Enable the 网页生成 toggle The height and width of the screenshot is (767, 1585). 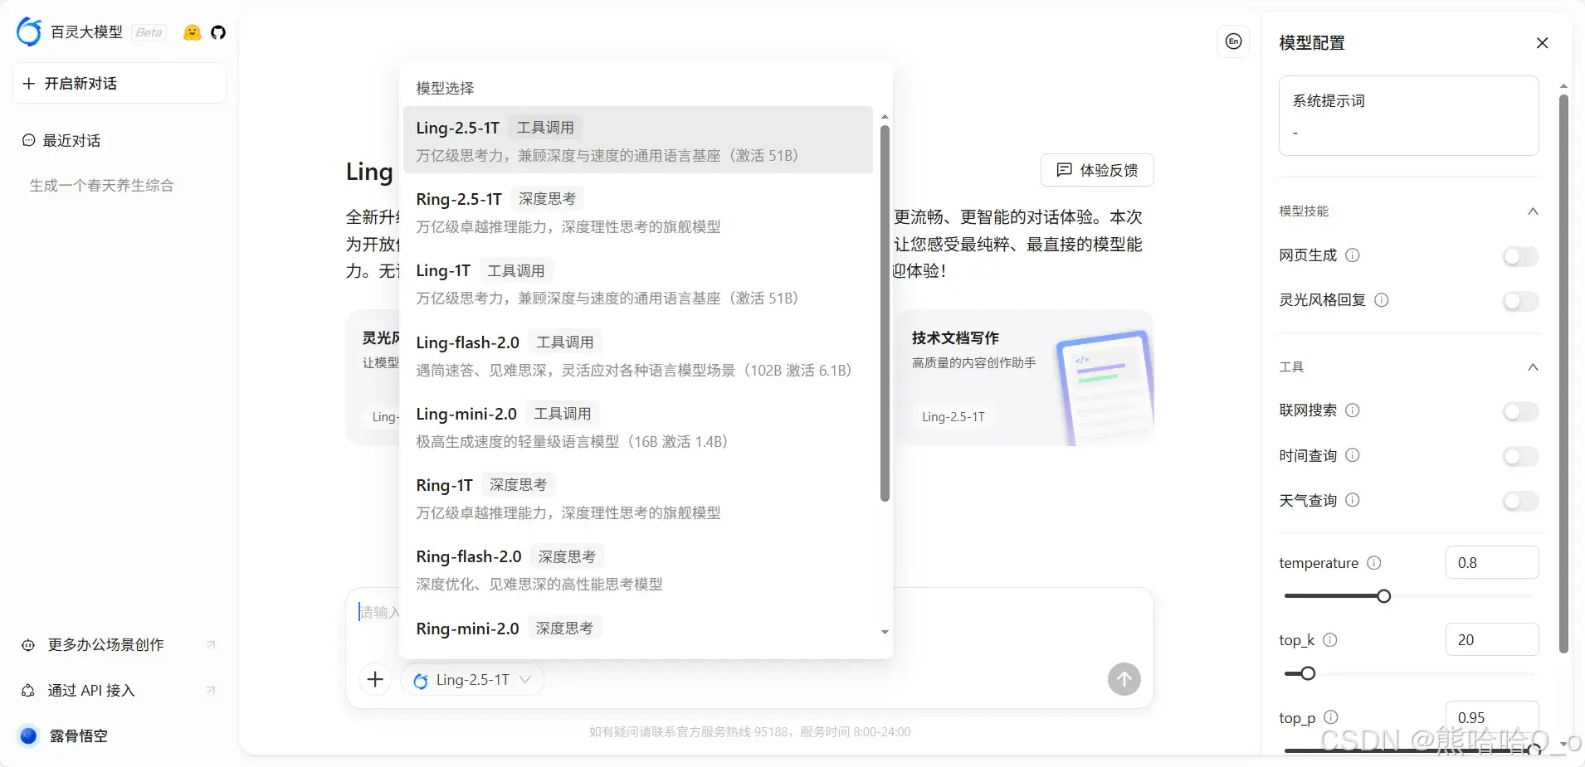coord(1521,256)
